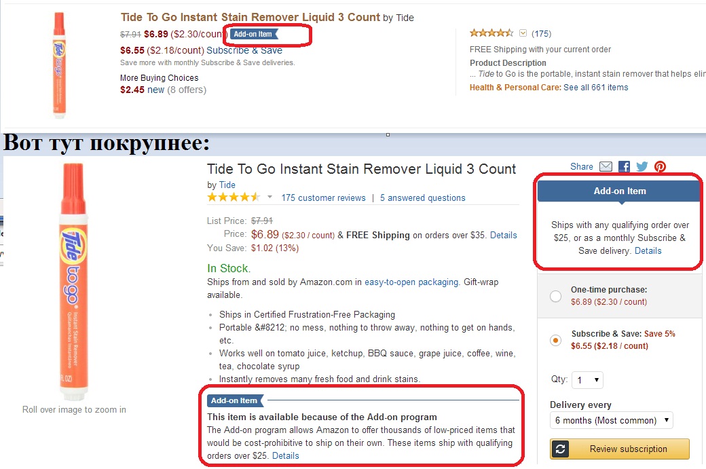Click the Add-on Item flag above program description

pos(235,400)
